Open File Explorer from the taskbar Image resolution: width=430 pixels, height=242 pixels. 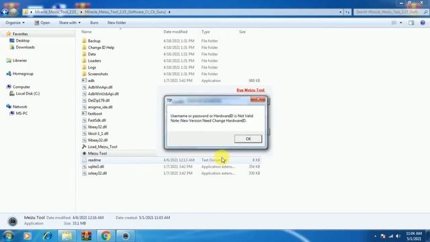click(x=67, y=236)
